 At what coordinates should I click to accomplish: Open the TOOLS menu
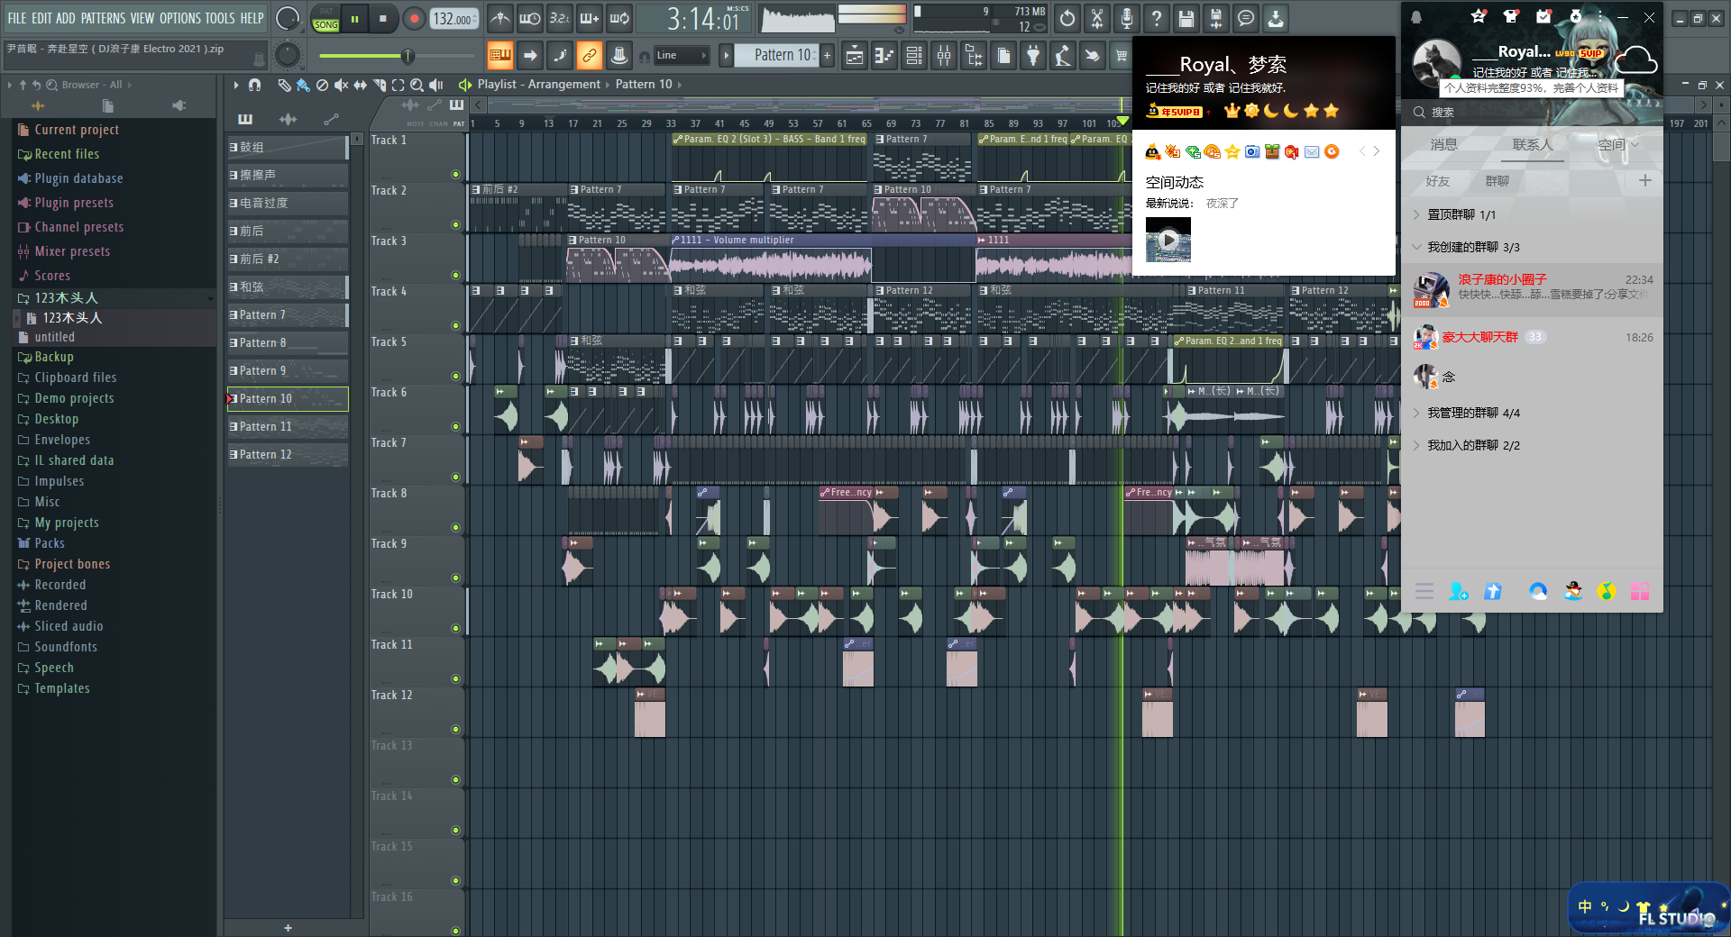219,18
